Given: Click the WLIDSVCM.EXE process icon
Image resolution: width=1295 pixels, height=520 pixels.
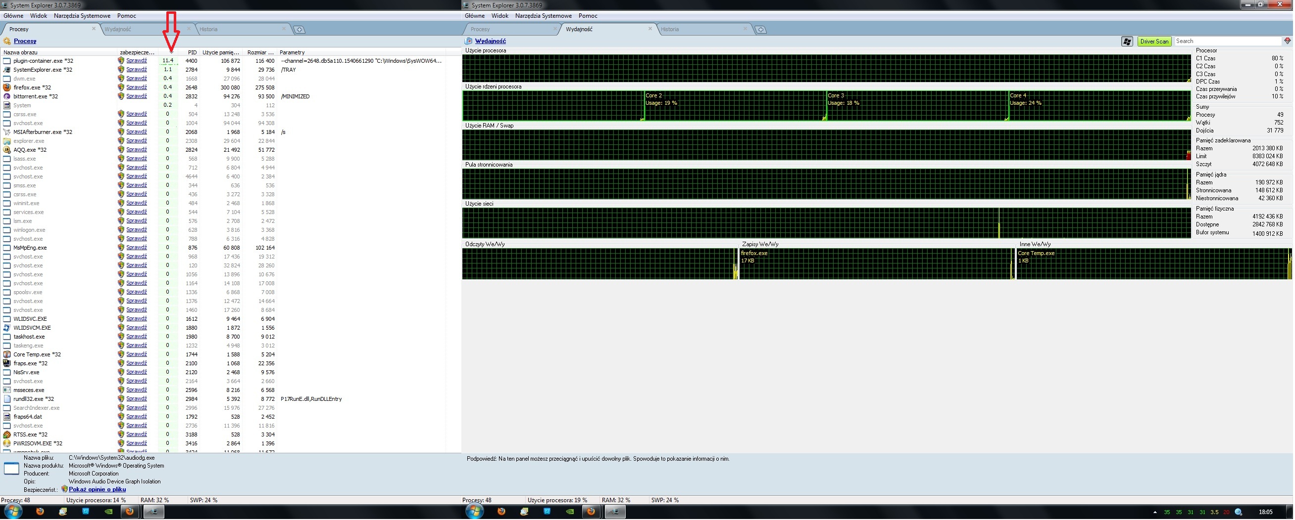Looking at the screenshot, I should (x=7, y=328).
